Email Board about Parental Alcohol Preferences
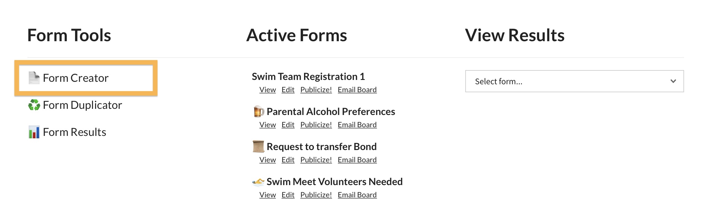 pyautogui.click(x=357, y=125)
